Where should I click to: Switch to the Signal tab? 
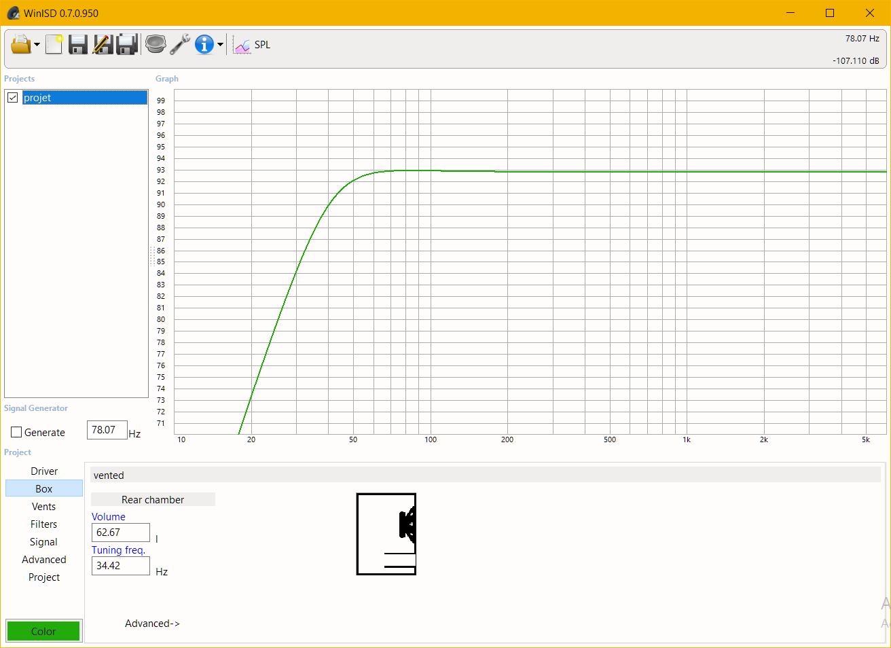44,541
